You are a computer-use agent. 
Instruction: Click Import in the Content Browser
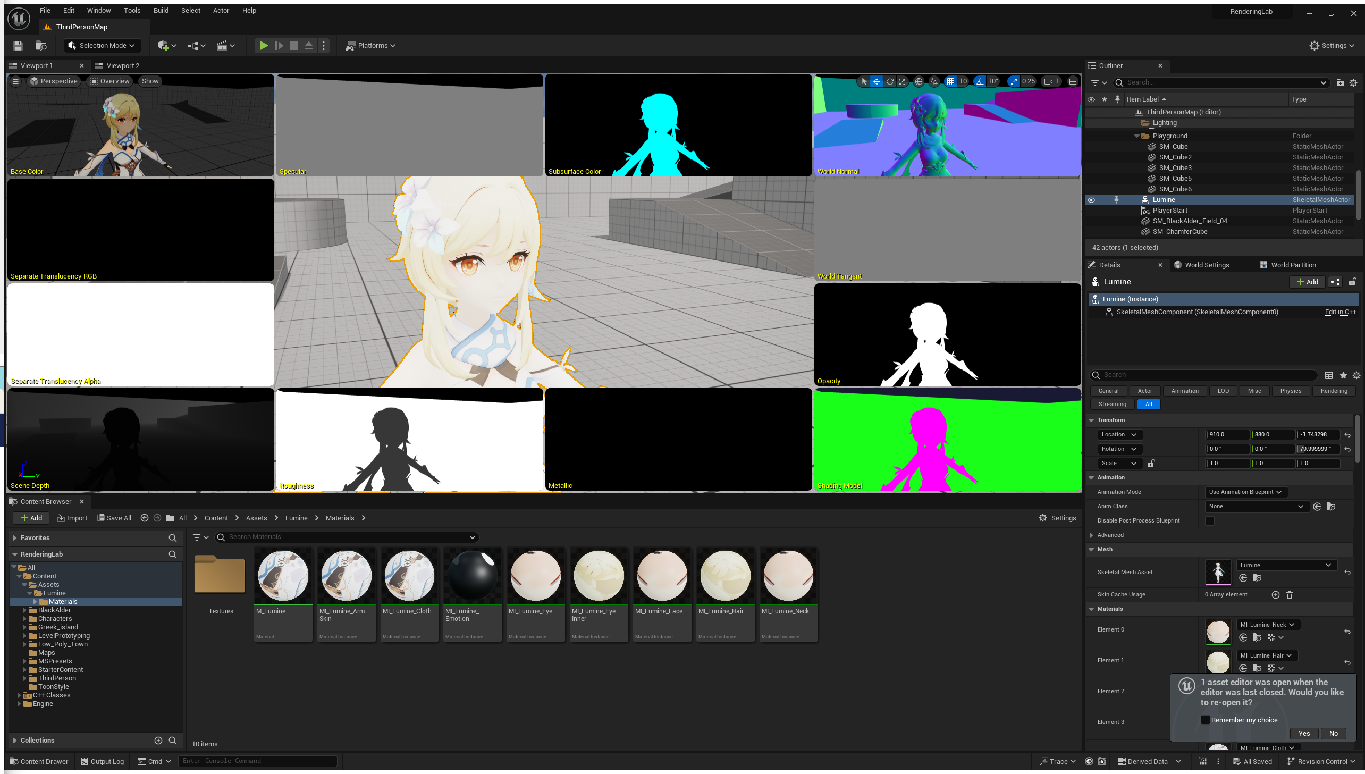pos(72,517)
